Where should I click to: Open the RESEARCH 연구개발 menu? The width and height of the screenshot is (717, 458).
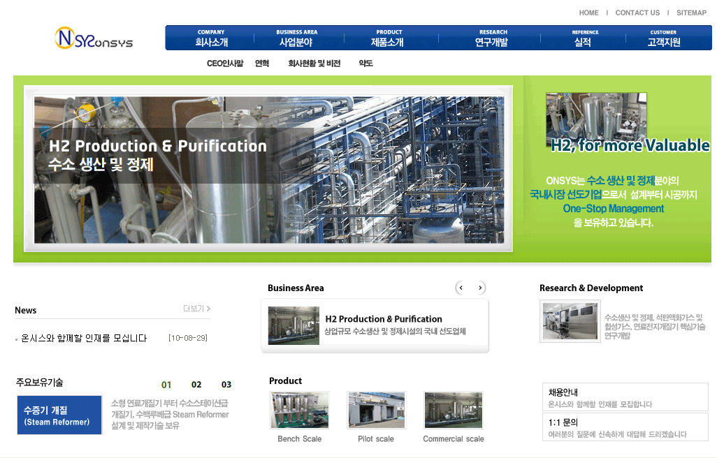[x=492, y=38]
